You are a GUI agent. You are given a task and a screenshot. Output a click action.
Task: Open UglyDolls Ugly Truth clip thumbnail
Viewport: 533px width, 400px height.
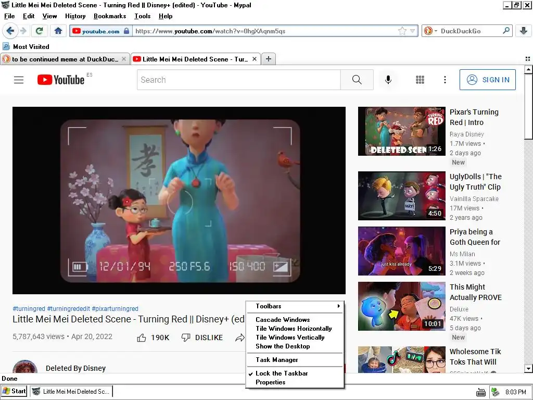(401, 196)
